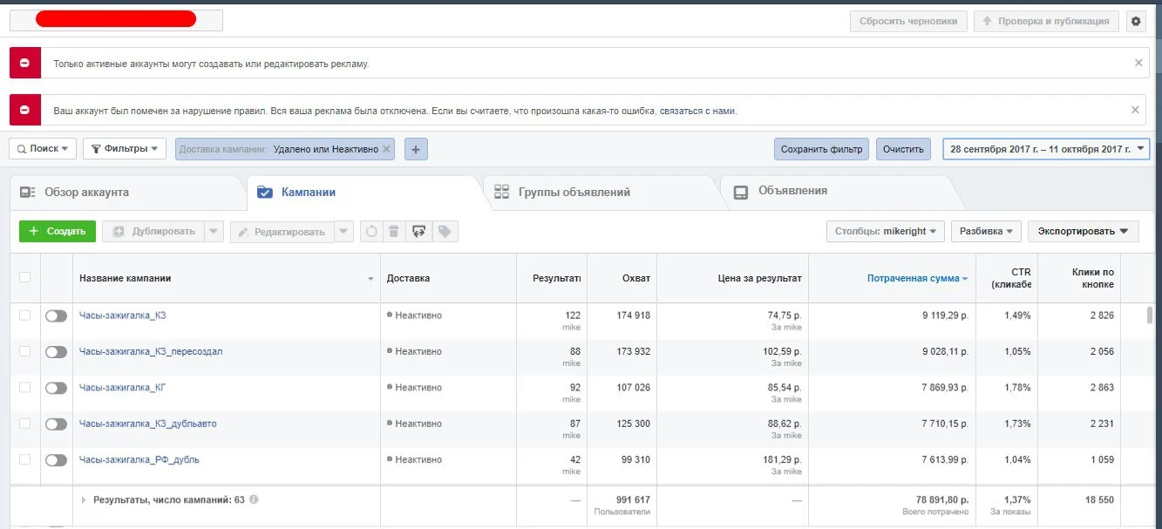Dismiss the active accounts warning banner
Screen dimensions: 1162x529
[1138, 63]
